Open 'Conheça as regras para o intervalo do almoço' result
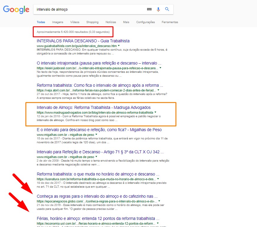 (97, 196)
